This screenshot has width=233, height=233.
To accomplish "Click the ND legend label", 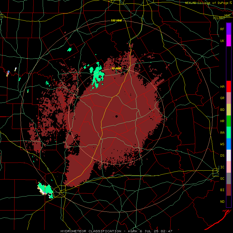I will coord(222,201).
